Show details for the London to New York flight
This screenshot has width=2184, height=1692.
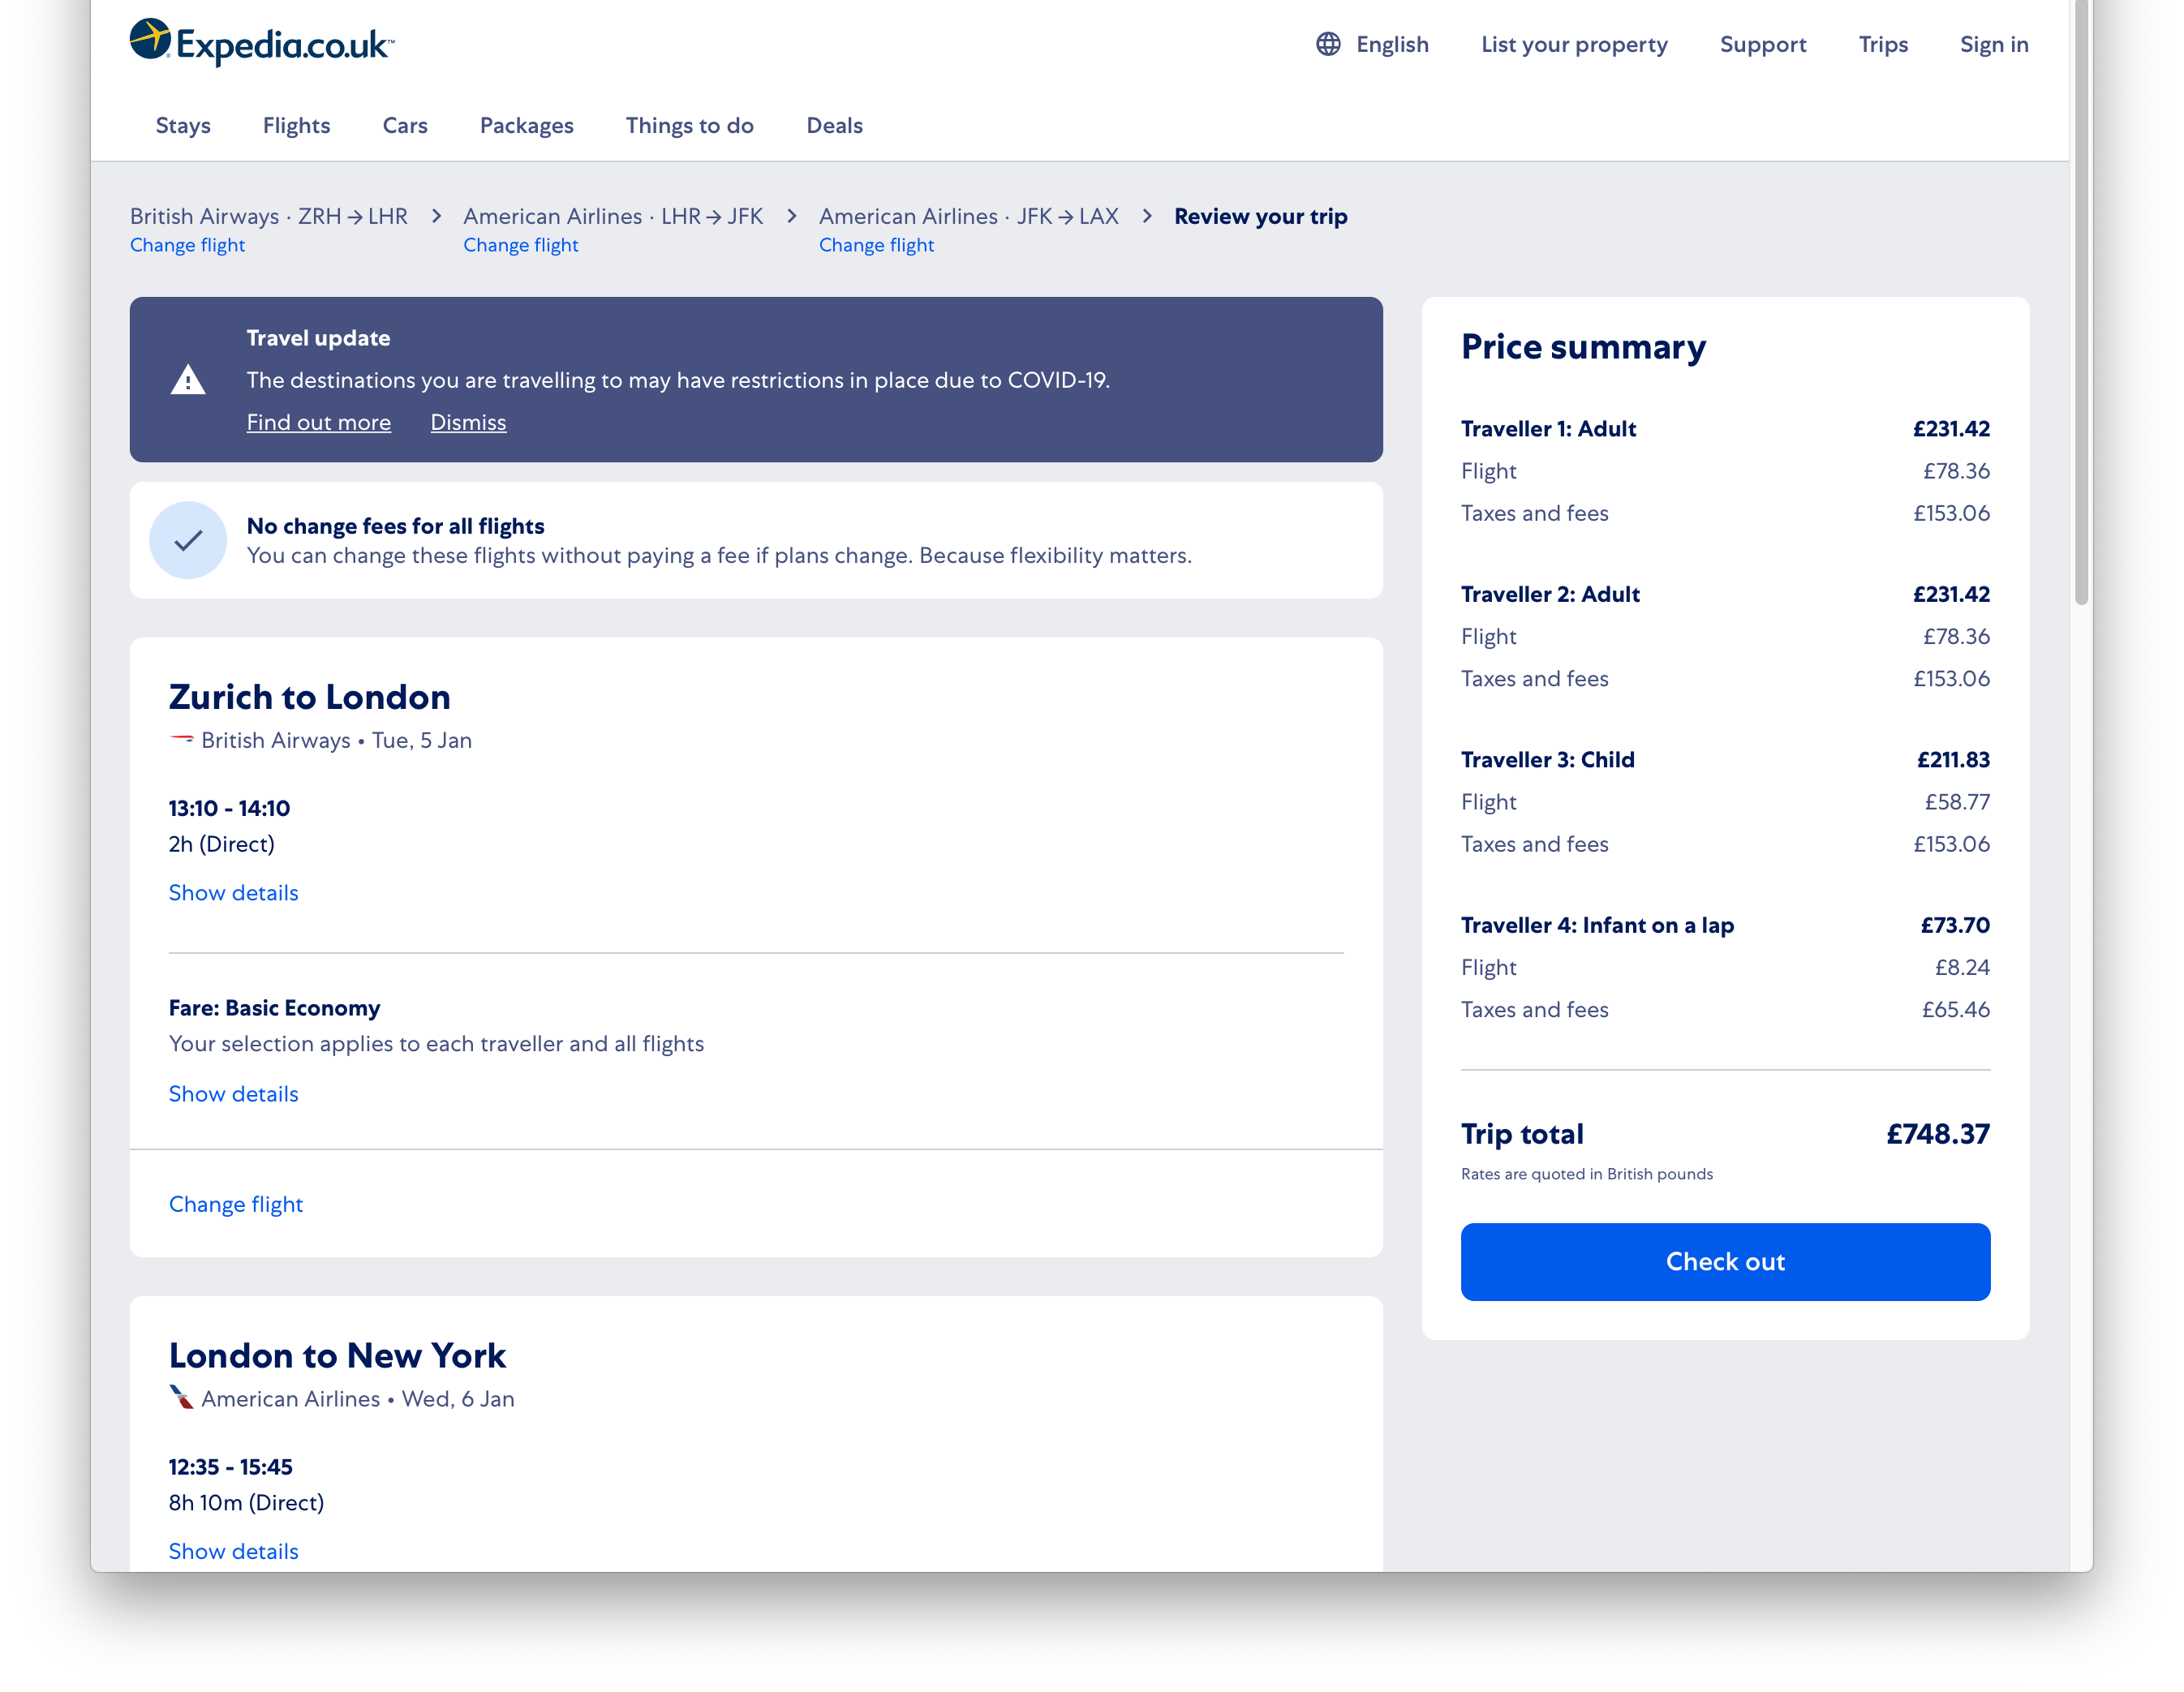(x=233, y=1550)
